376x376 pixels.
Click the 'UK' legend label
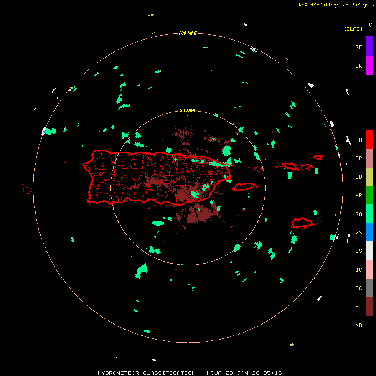358,66
